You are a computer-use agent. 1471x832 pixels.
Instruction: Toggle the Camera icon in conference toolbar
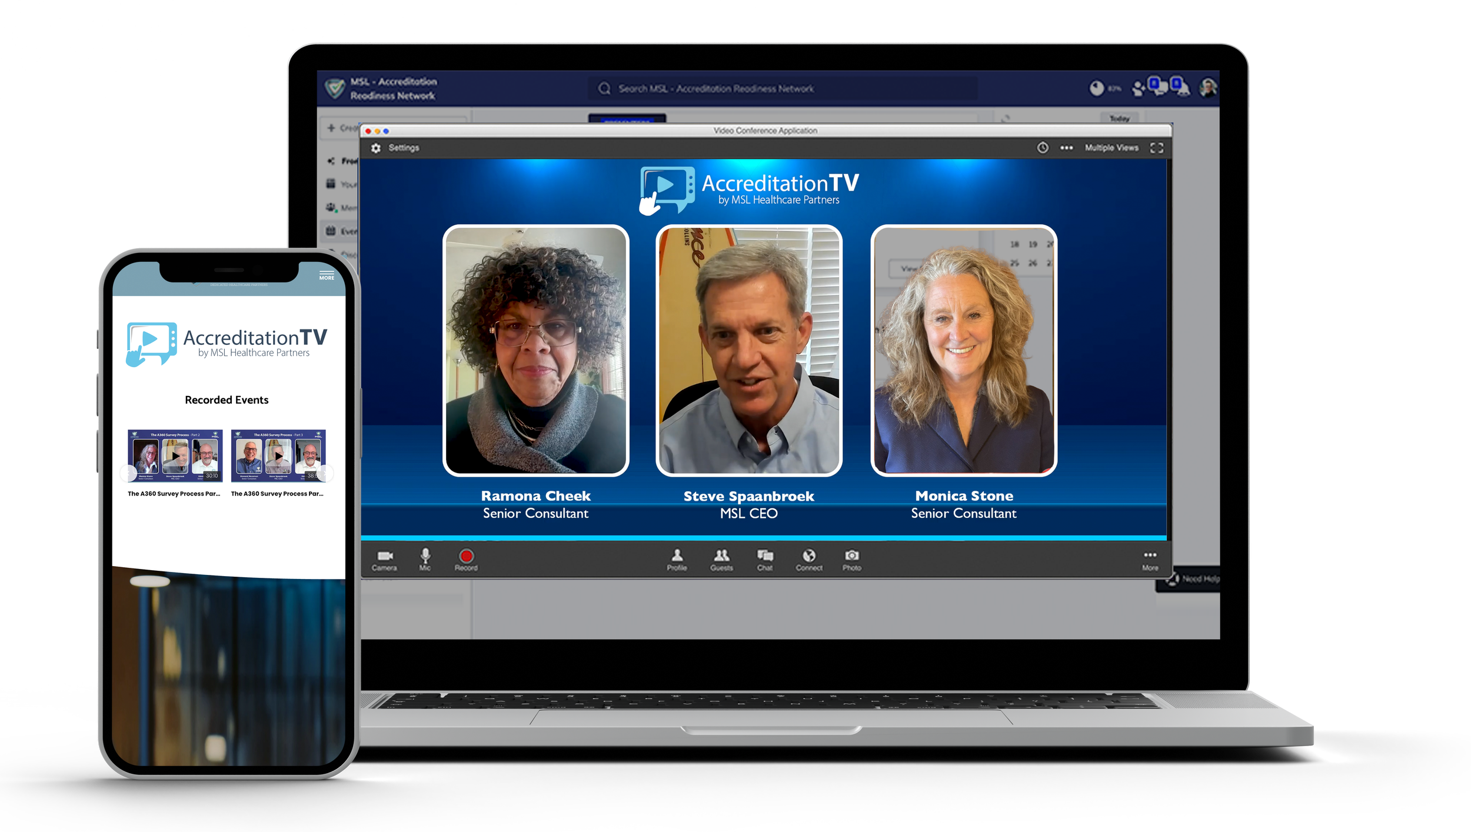coord(385,559)
